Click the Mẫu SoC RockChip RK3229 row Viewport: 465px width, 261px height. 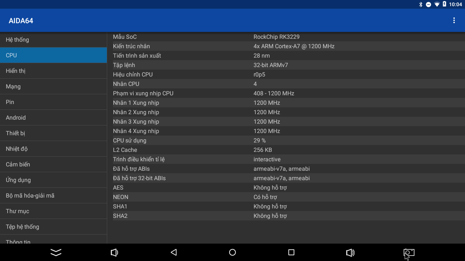point(286,37)
